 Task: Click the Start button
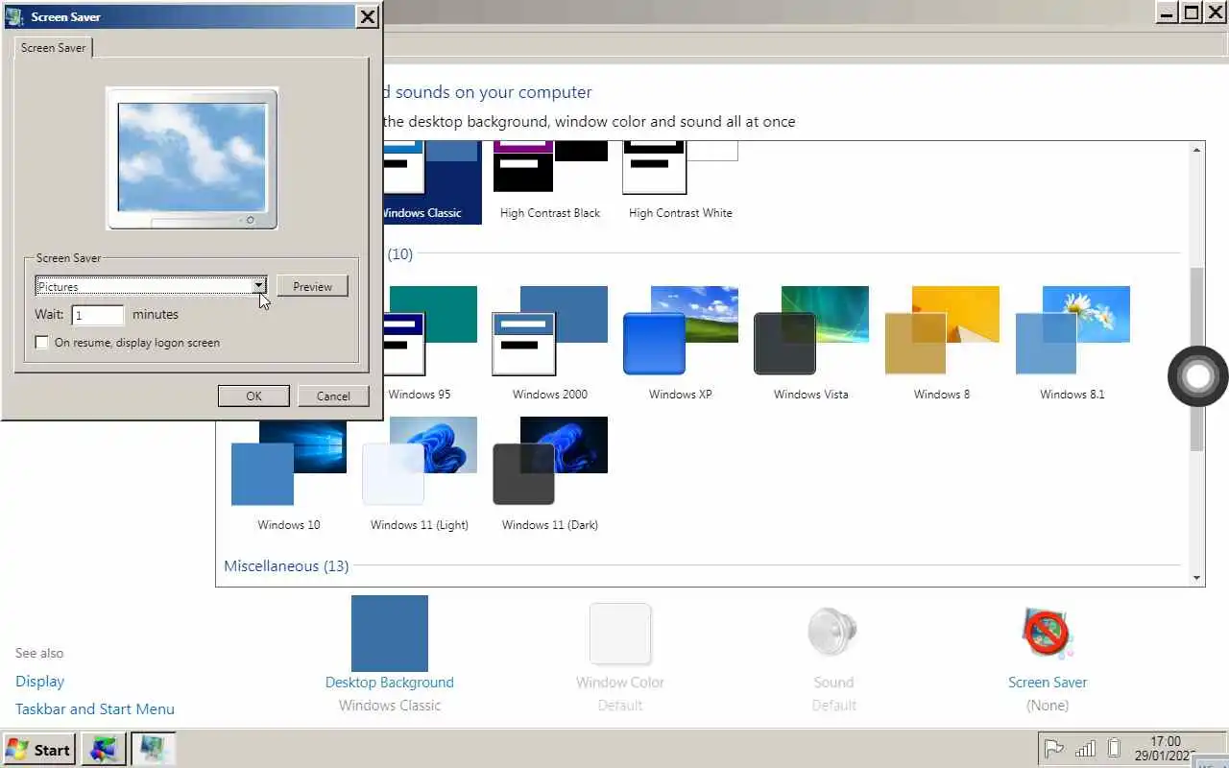tap(38, 750)
